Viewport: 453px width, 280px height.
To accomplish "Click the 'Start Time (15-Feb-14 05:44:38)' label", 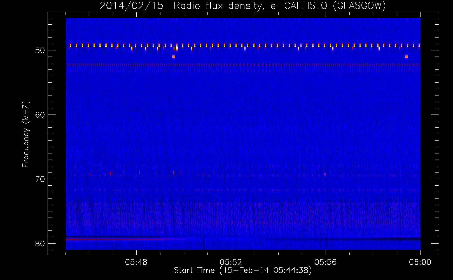I will [x=243, y=270].
